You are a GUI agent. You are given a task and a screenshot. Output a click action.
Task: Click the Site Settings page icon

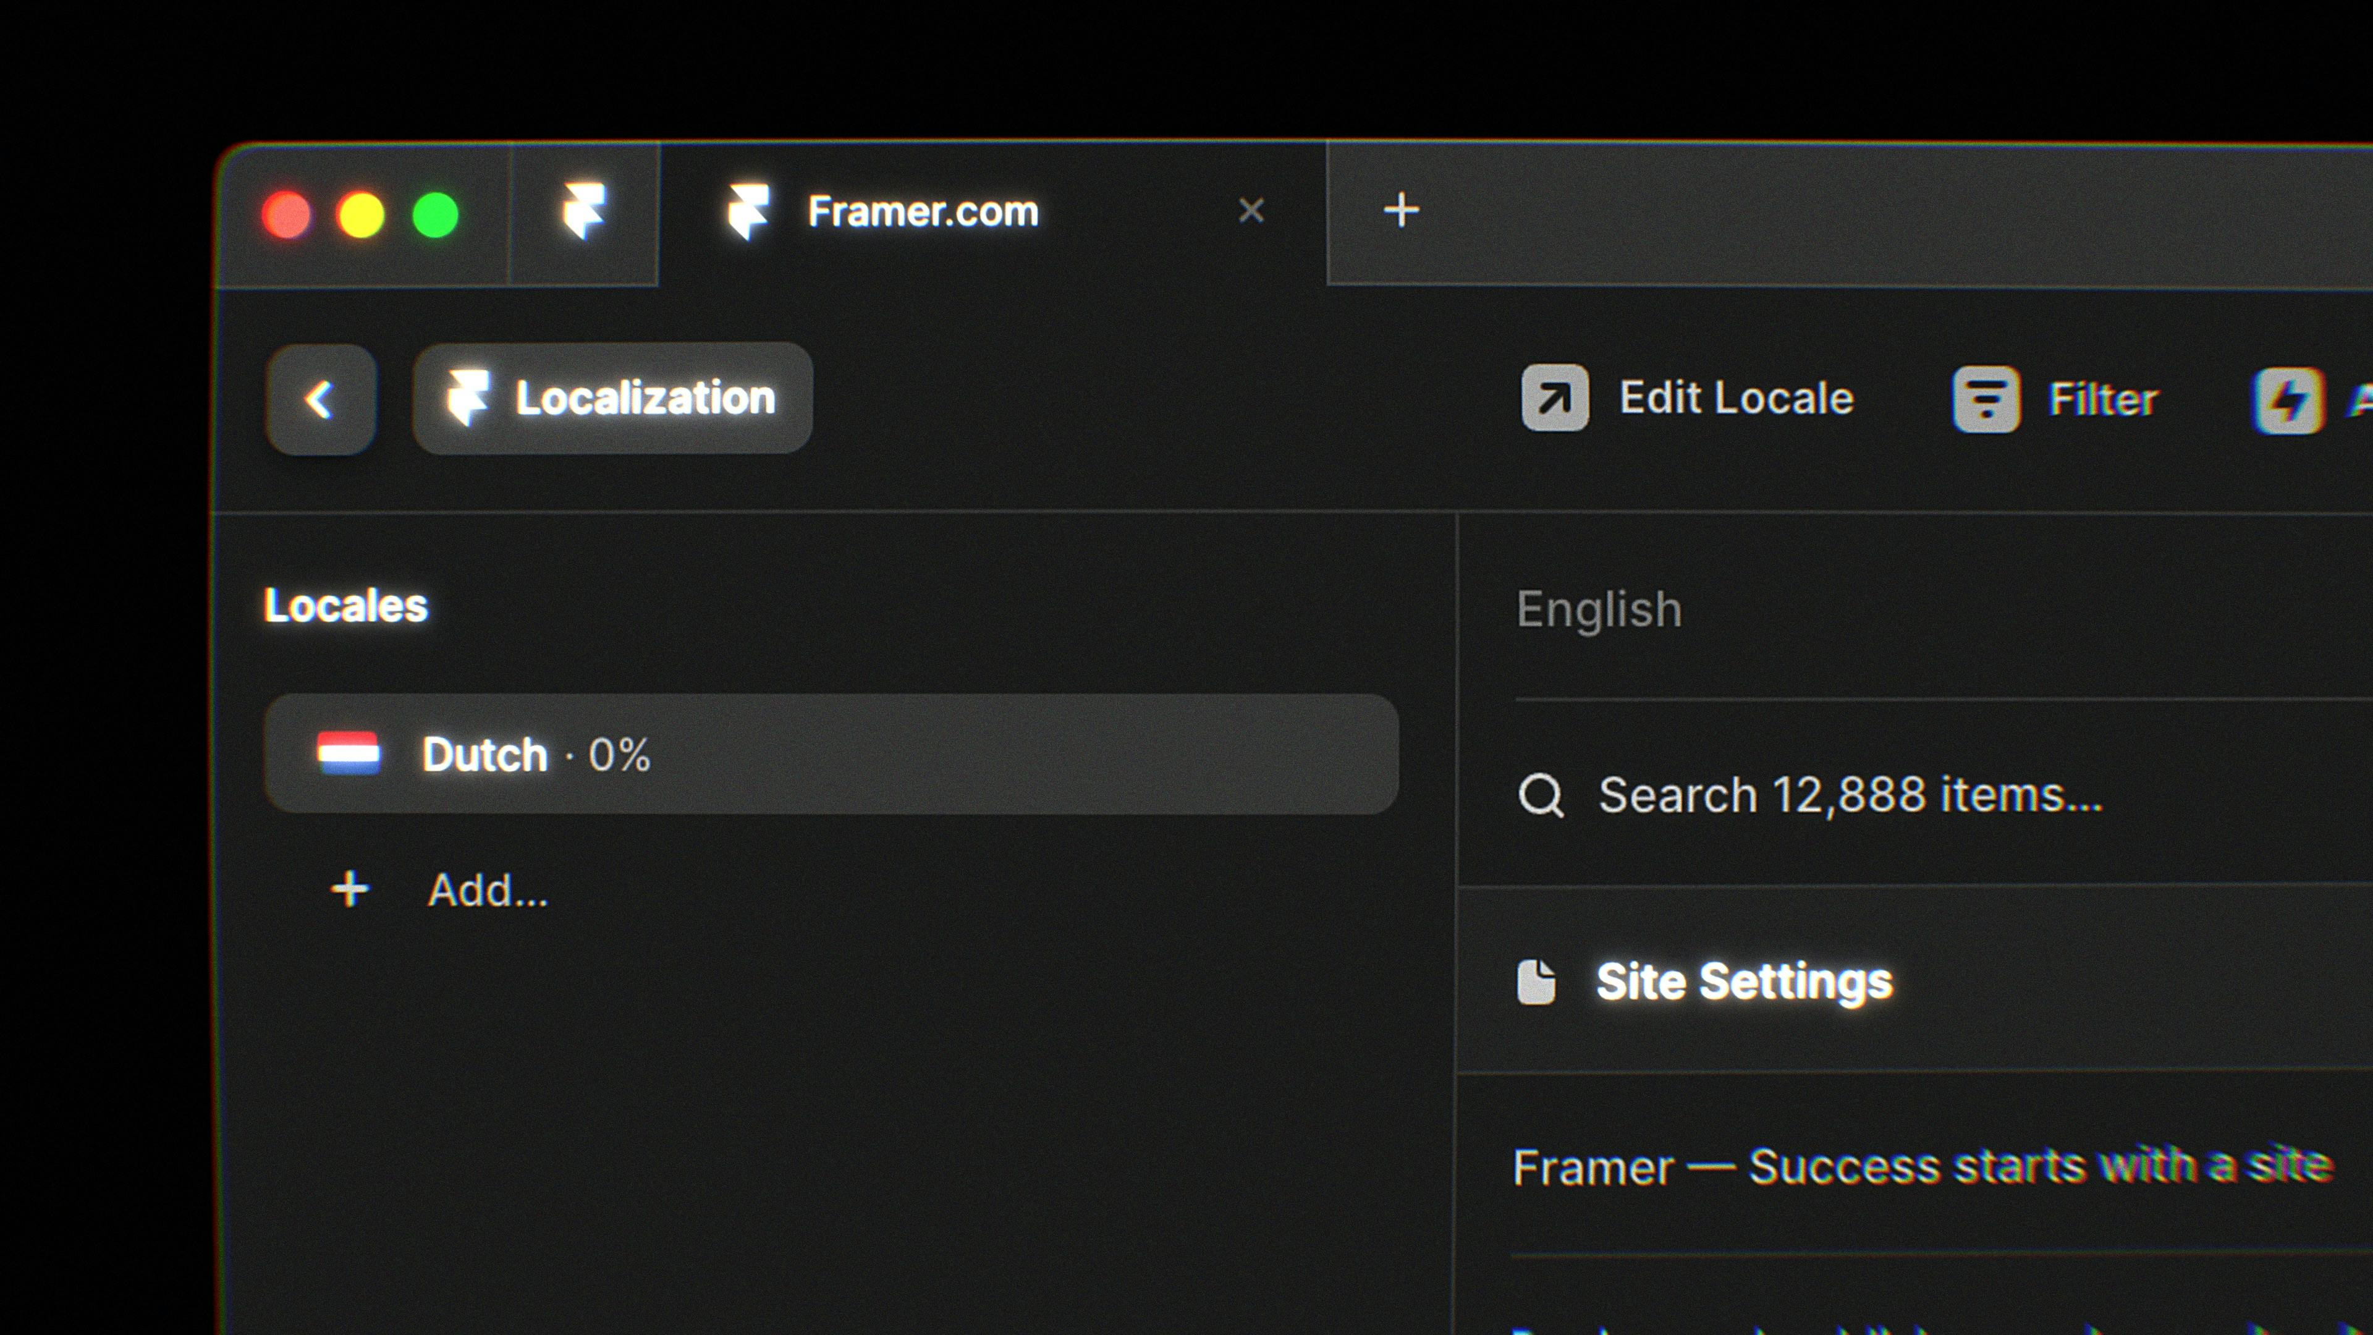point(1536,981)
